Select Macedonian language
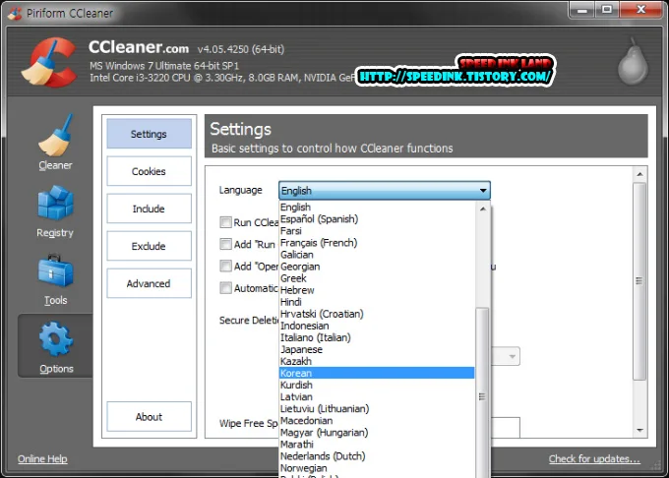Viewport: 669px width, 478px height. click(377, 420)
